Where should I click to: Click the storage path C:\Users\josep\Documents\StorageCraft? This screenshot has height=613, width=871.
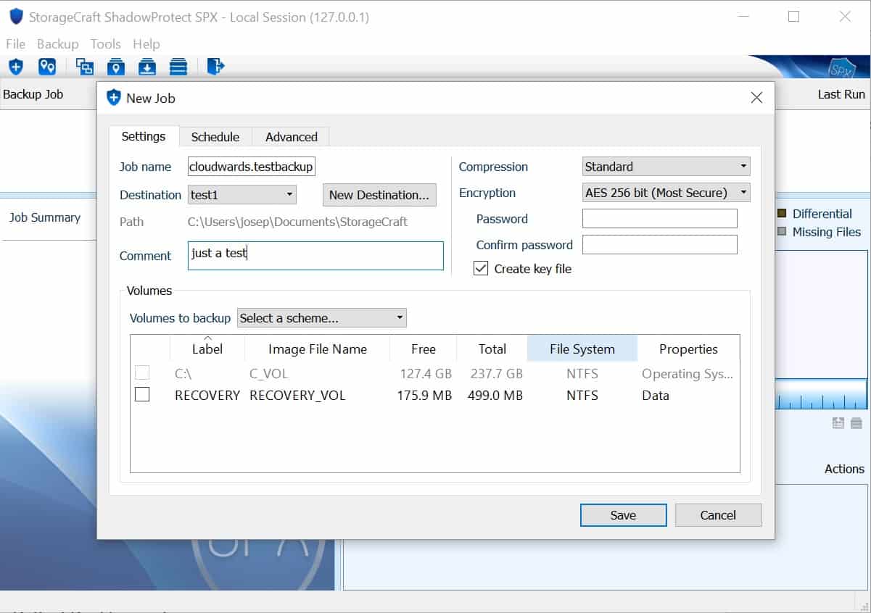(298, 222)
